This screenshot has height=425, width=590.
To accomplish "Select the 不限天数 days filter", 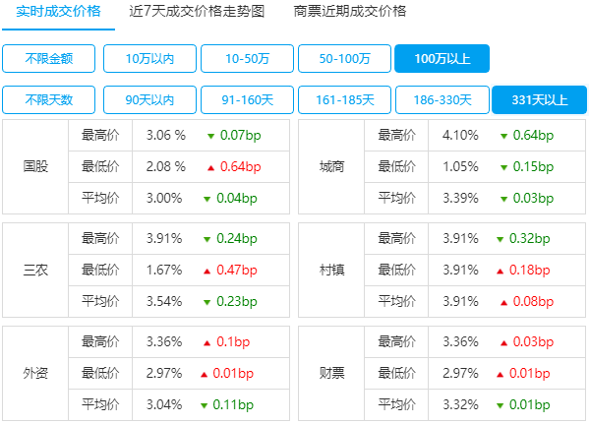I will pos(48,99).
